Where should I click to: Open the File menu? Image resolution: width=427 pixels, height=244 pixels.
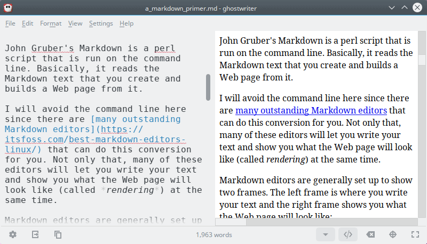[x=10, y=23]
